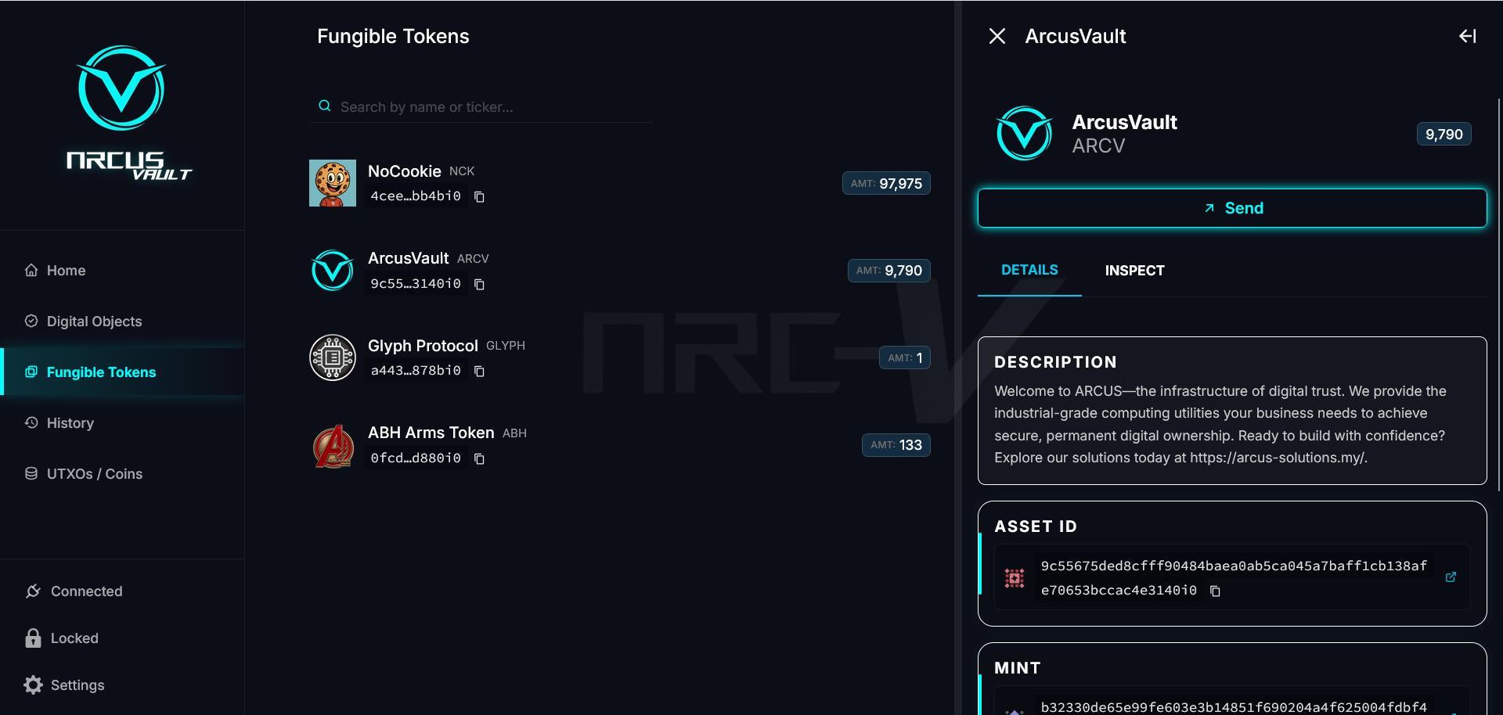Open Settings from the sidebar
1503x715 pixels.
coord(77,685)
